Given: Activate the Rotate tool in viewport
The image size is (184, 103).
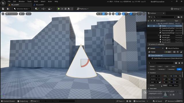Looking at the screenshot, I should point(103,14).
